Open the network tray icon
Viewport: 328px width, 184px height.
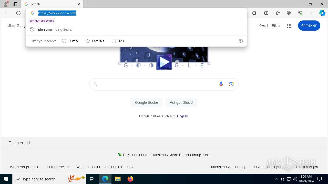289,179
